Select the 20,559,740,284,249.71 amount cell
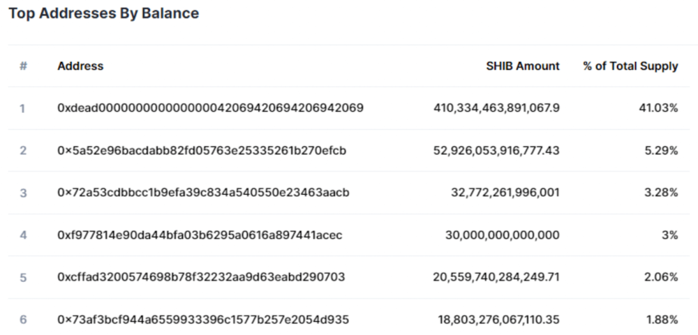 tap(496, 277)
